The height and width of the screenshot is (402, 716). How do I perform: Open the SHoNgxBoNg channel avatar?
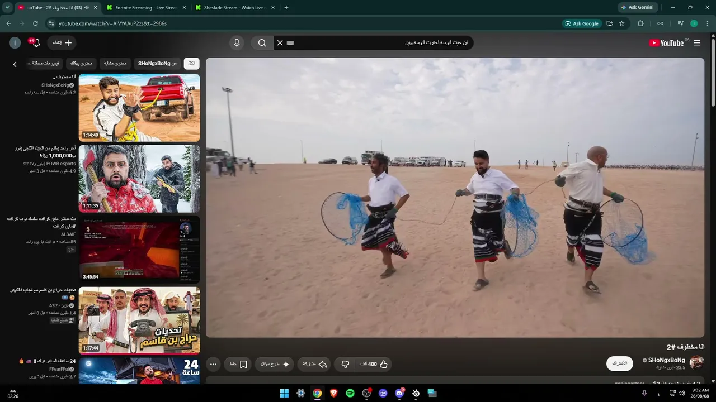[x=697, y=363]
